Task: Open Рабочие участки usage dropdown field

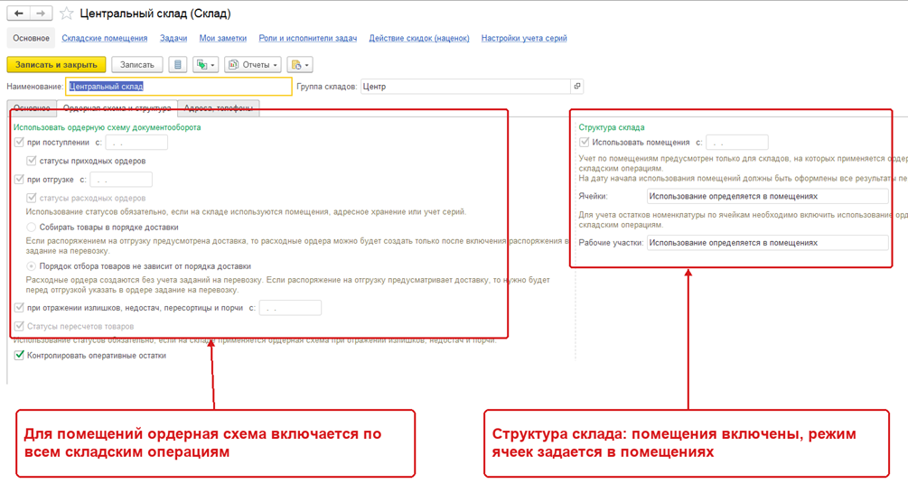Action: click(767, 243)
